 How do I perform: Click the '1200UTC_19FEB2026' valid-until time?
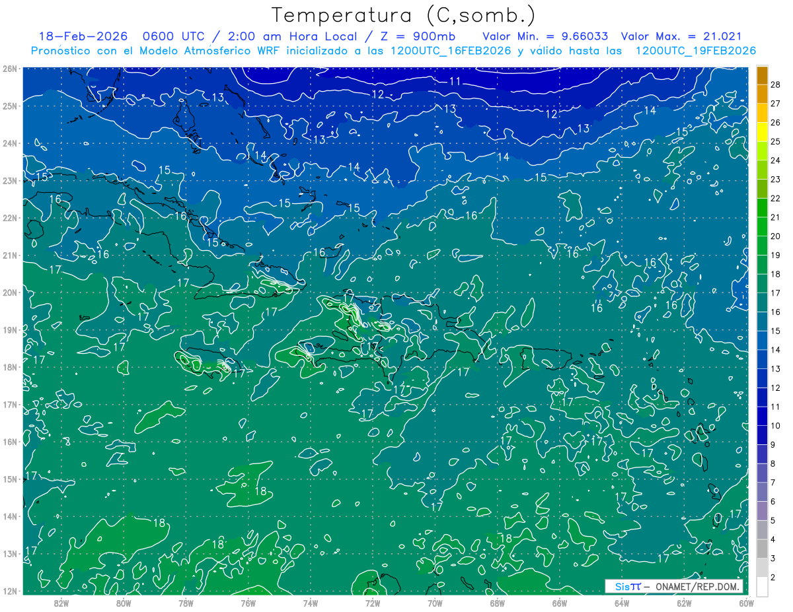point(695,51)
